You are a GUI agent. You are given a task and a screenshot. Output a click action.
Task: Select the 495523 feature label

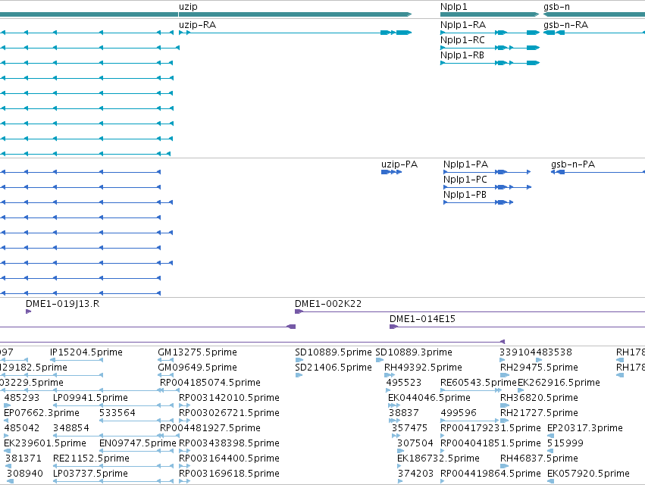[x=403, y=383]
